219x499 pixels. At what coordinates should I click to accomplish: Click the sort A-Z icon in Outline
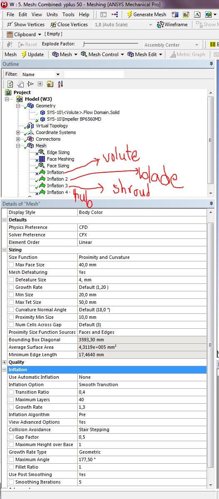tap(60, 84)
